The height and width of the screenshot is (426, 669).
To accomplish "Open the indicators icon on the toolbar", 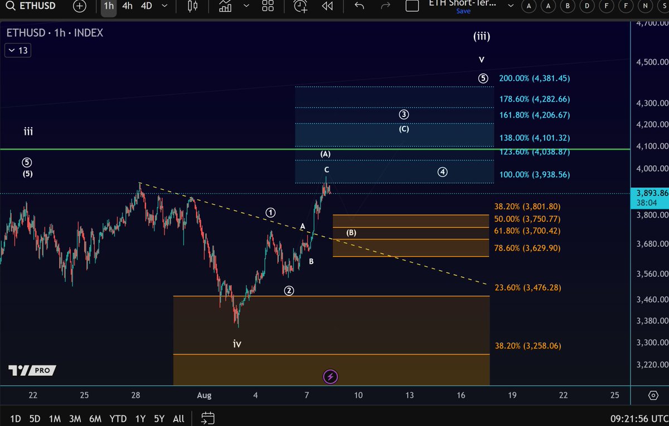I will tap(224, 7).
